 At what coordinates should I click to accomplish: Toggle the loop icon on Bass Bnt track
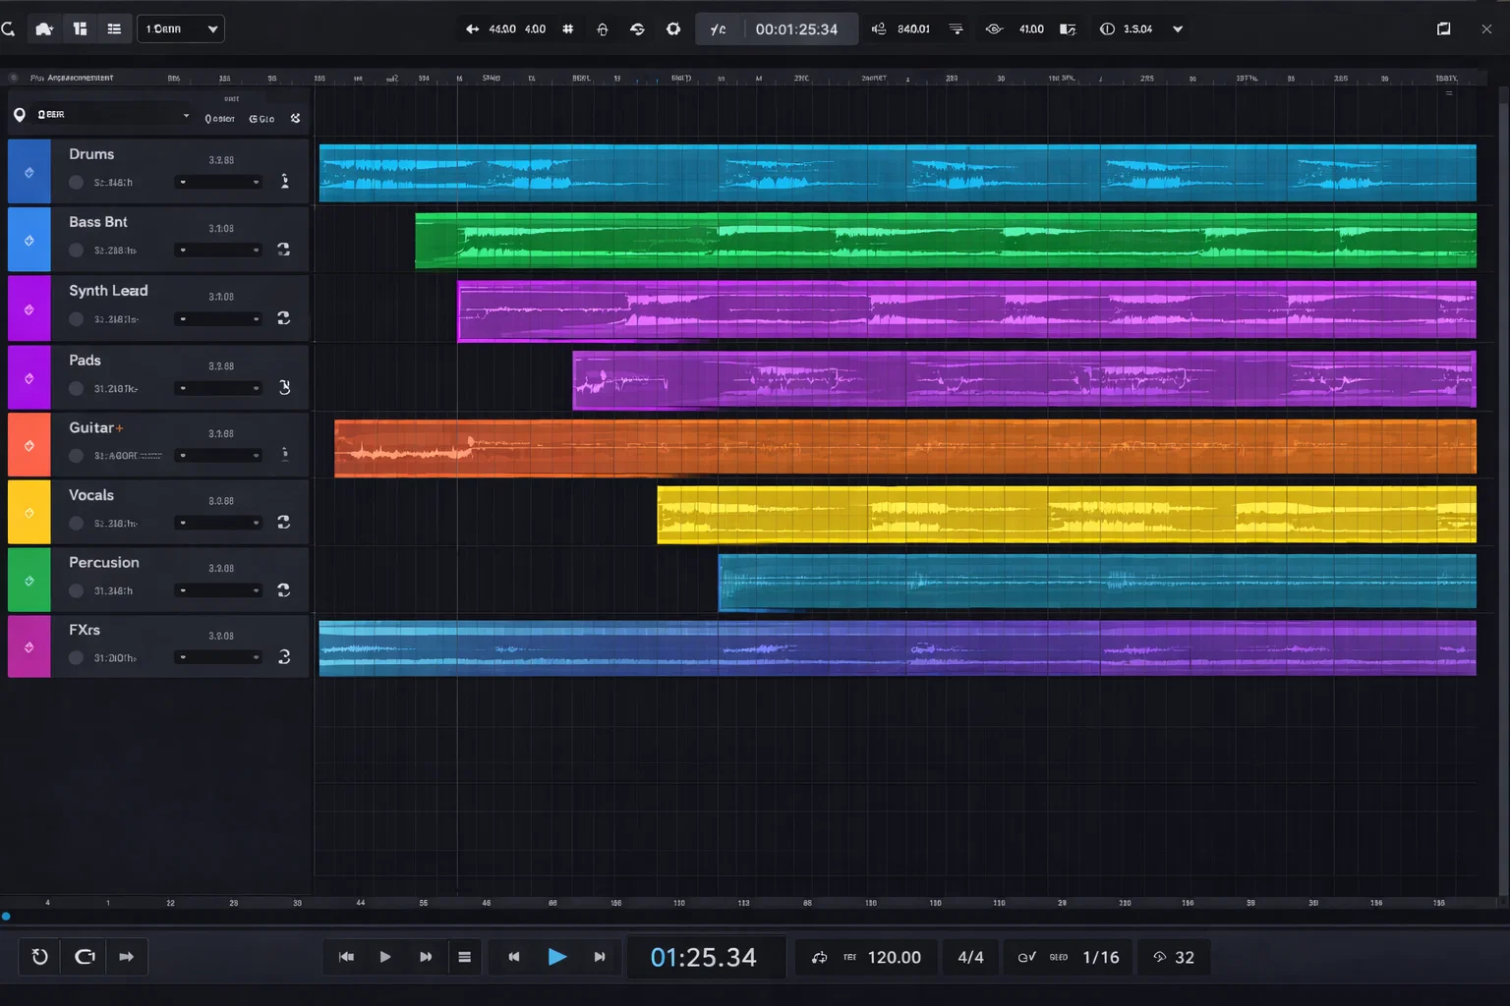tap(284, 250)
